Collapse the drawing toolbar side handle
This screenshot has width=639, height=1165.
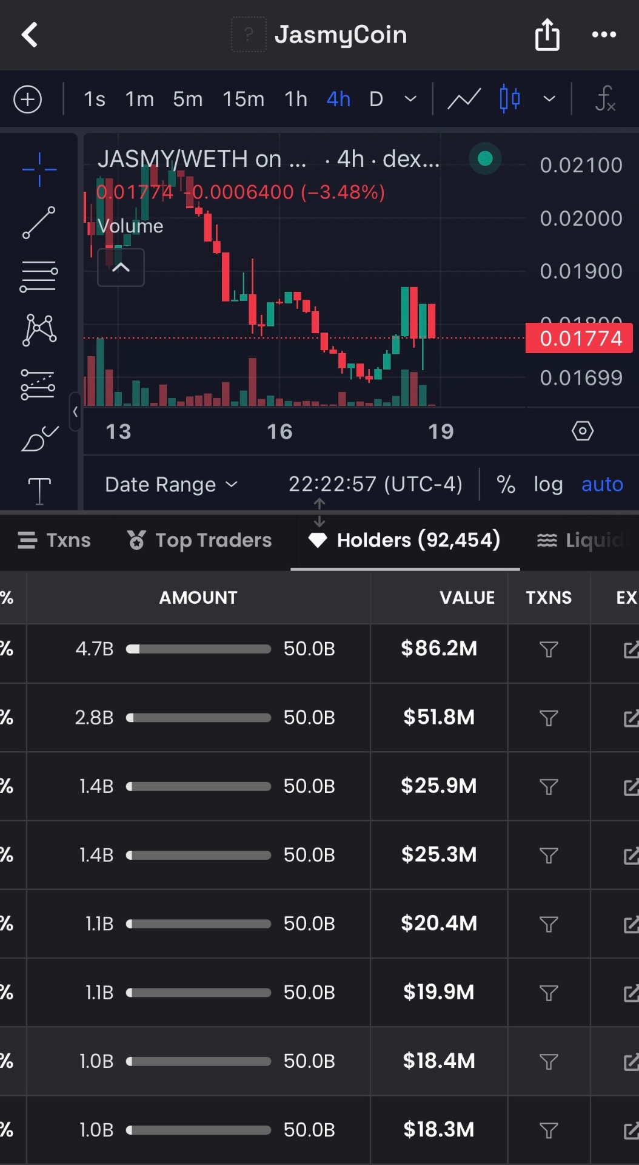pyautogui.click(x=75, y=411)
